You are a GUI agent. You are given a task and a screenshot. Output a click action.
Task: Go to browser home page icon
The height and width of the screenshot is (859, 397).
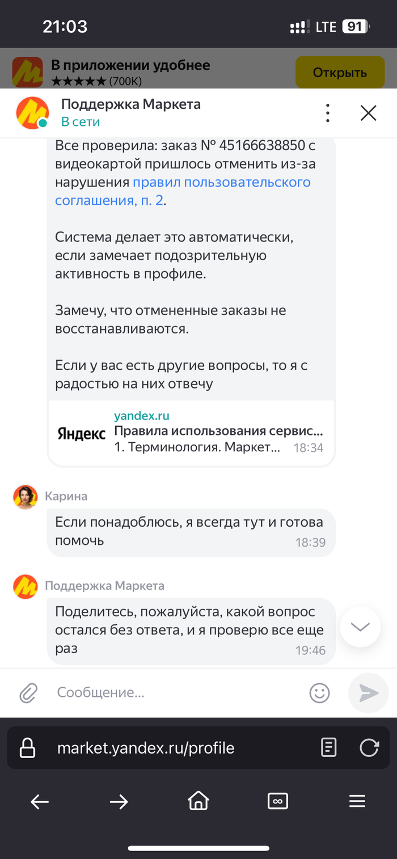click(198, 801)
